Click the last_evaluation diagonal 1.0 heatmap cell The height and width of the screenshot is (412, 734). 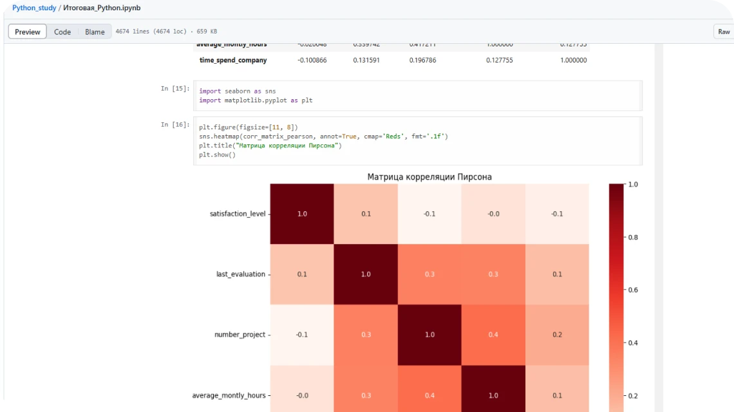tap(366, 274)
